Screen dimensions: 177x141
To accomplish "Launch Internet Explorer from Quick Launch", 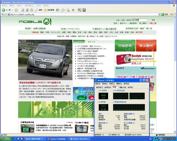I will [15, 139].
